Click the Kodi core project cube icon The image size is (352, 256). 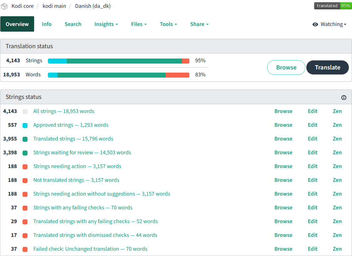point(4,6)
